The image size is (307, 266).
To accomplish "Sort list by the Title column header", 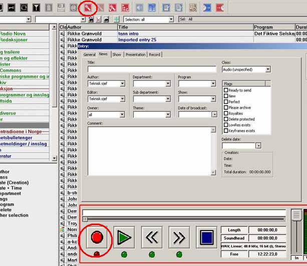I will tap(185, 27).
